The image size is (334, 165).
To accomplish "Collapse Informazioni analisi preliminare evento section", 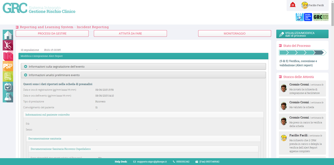I will (143, 75).
